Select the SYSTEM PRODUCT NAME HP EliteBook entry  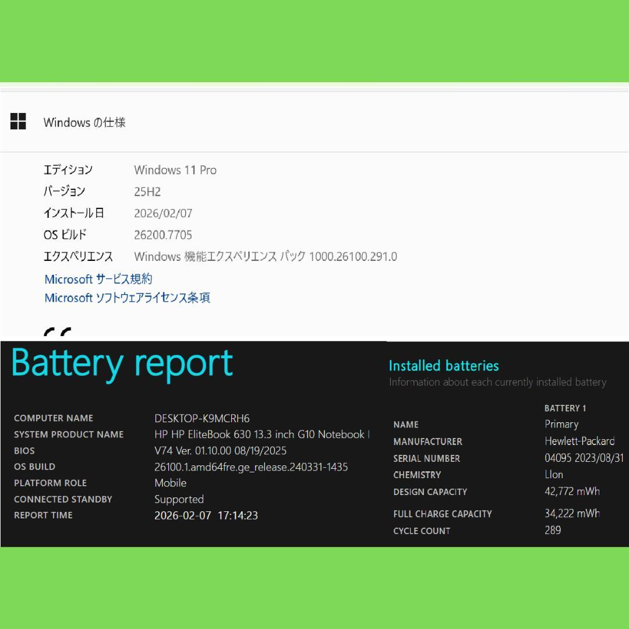click(262, 434)
